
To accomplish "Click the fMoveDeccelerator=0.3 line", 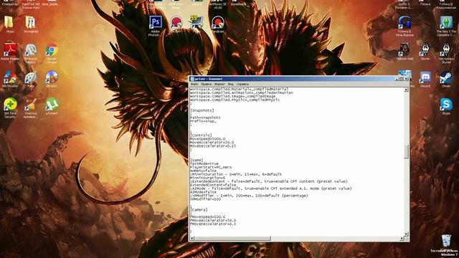I will [213, 224].
